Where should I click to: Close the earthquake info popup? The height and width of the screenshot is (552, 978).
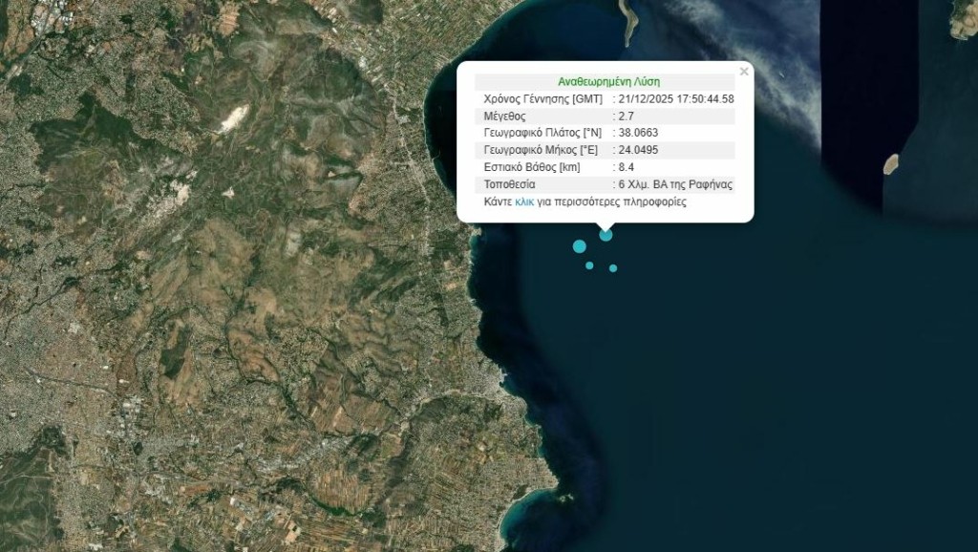pos(744,72)
